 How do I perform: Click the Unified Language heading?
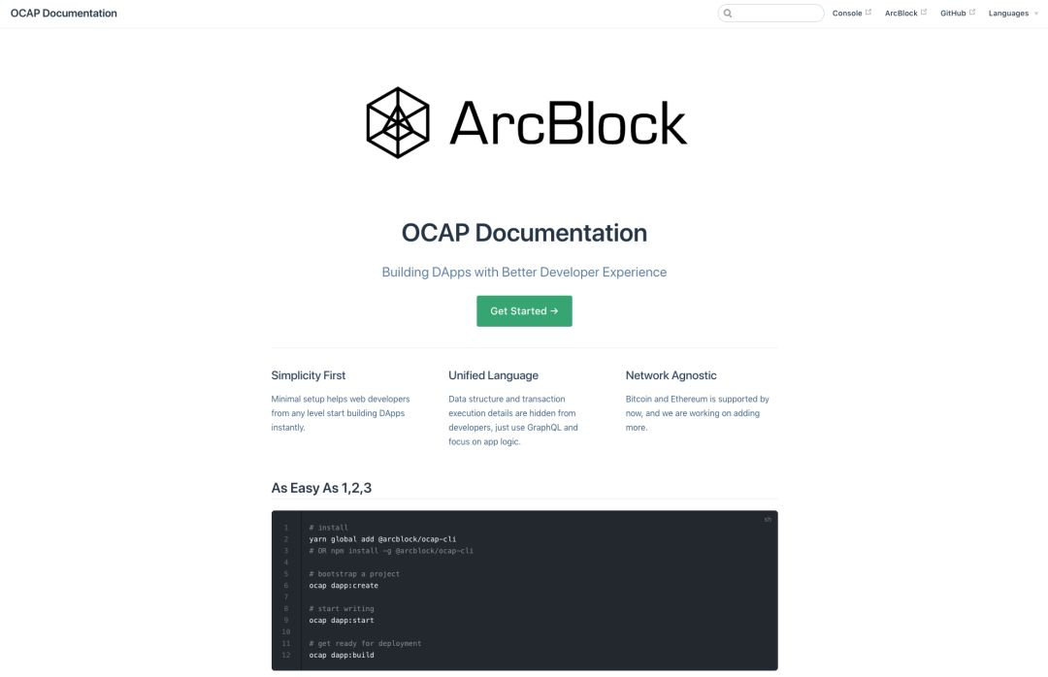point(493,375)
